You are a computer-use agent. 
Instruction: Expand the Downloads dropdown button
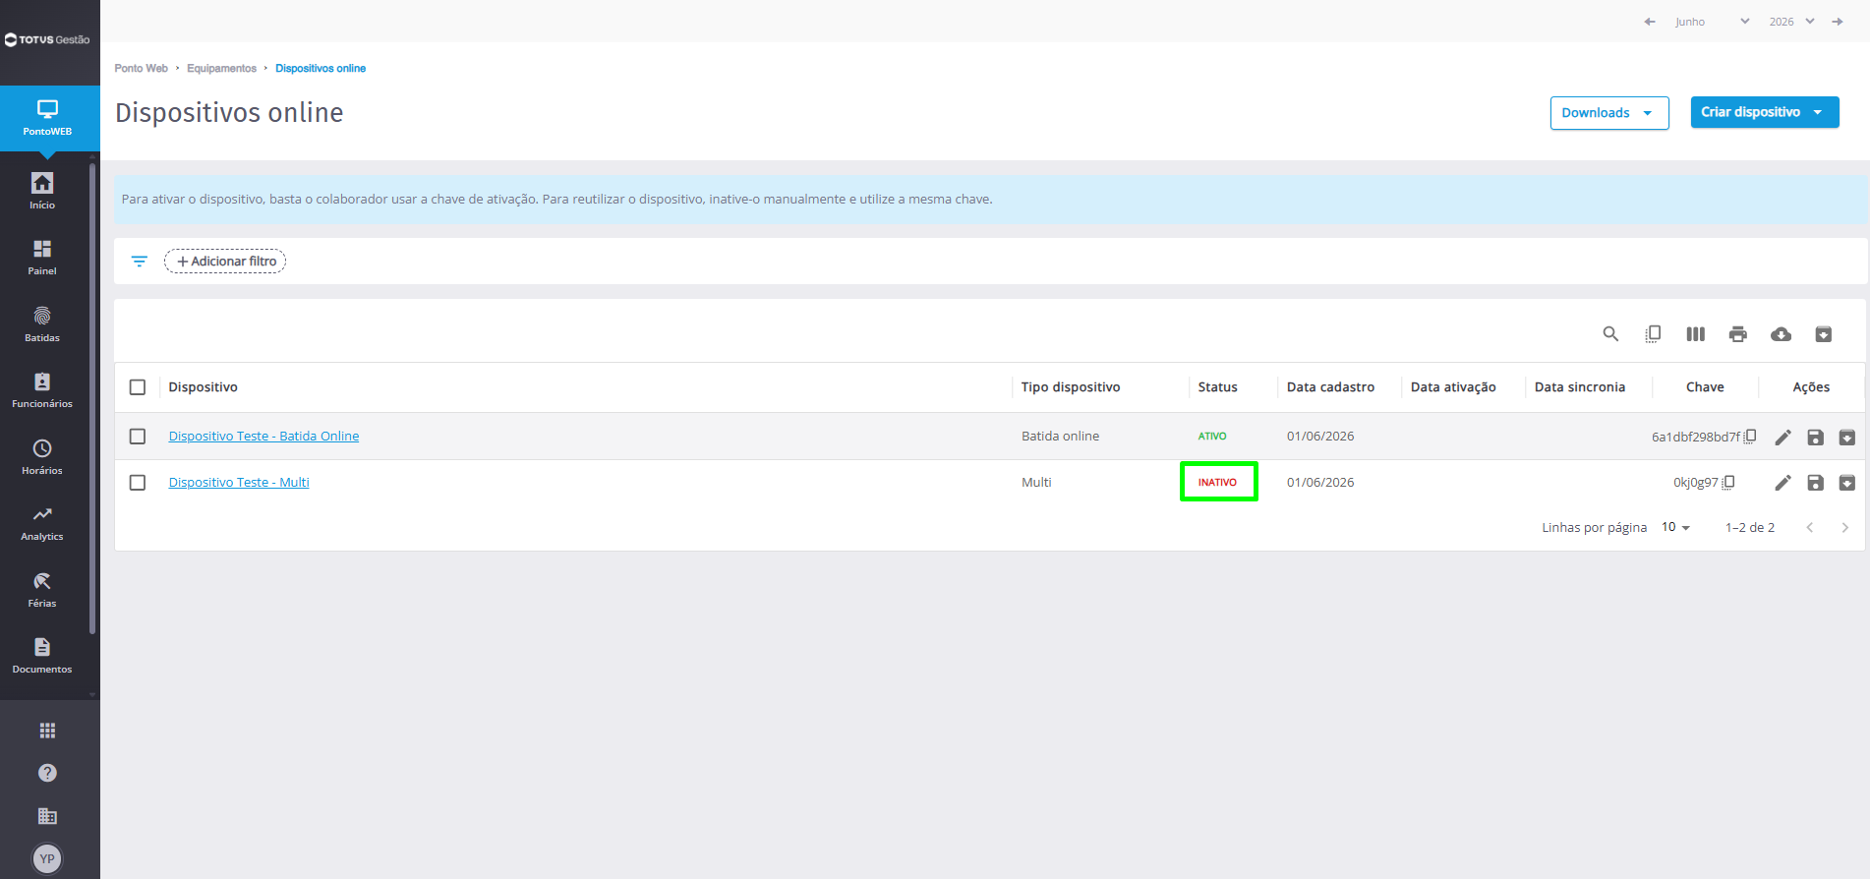pyautogui.click(x=1609, y=113)
